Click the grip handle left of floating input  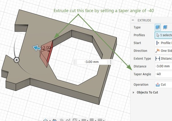(75, 62)
